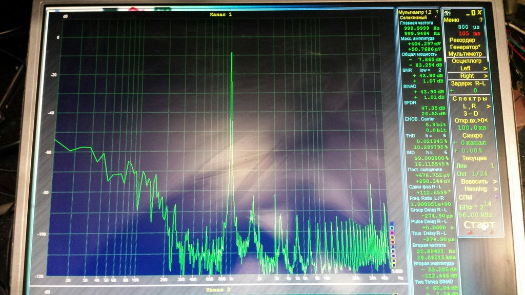The width and height of the screenshot is (525, 295).
Task: Toggle the white trace square beside the graph
Action: tap(393, 251)
